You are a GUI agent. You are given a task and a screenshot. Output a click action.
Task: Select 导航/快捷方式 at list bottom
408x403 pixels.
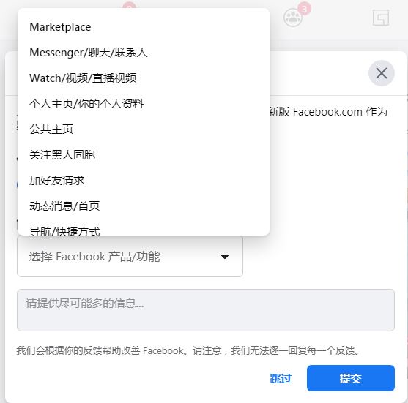pyautogui.click(x=144, y=230)
